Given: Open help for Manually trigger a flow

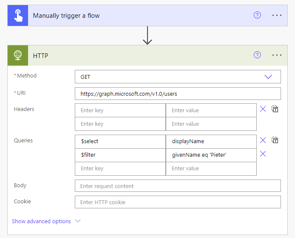Looking at the screenshot, I should [257, 15].
